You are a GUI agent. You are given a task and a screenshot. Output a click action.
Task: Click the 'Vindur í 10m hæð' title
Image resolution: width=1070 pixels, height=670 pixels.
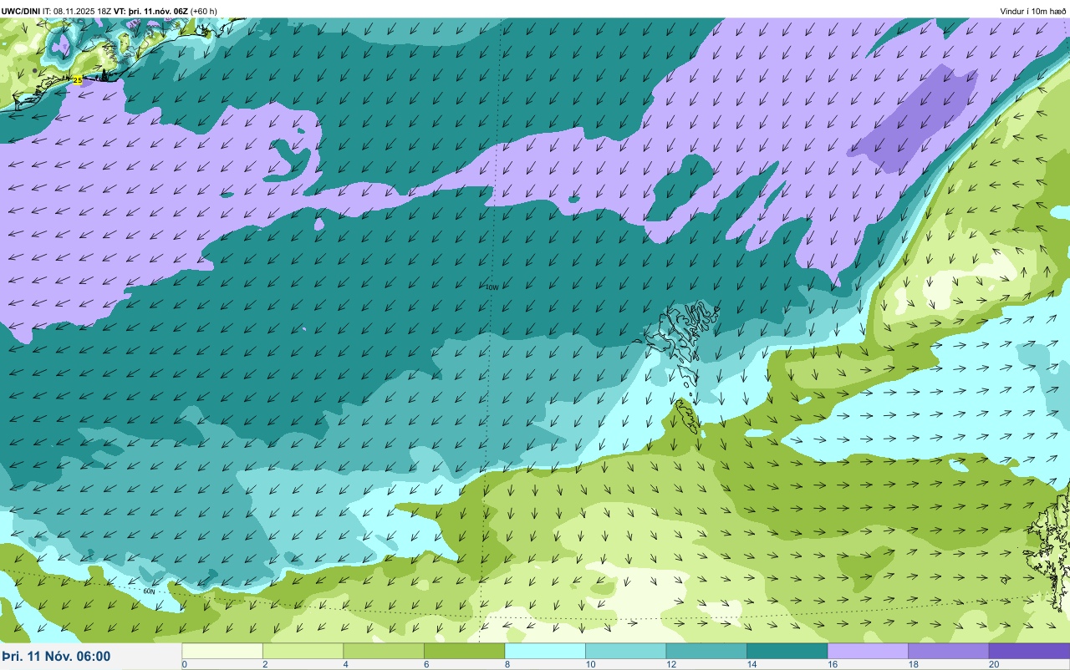point(1033,11)
